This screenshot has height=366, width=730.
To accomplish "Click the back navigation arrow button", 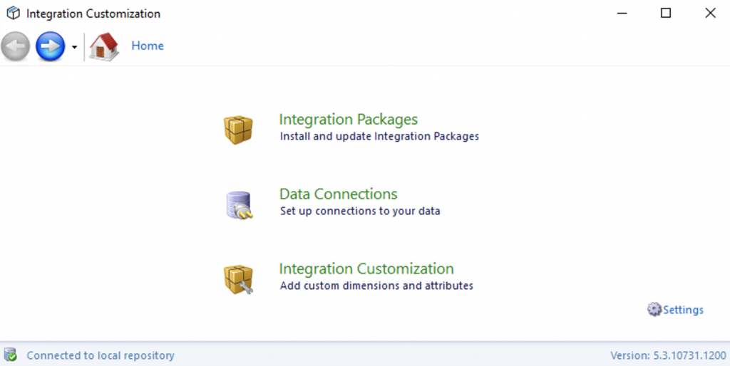I will click(16, 46).
